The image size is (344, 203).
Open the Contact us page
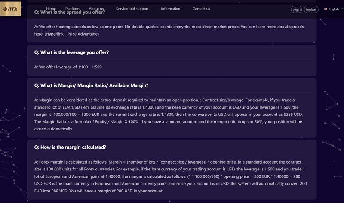pos(201,9)
